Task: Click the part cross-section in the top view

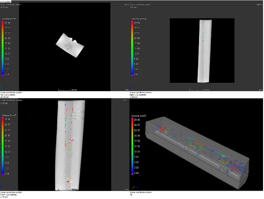Action: click(70, 45)
